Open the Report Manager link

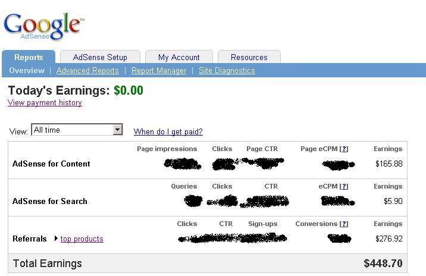tap(159, 70)
